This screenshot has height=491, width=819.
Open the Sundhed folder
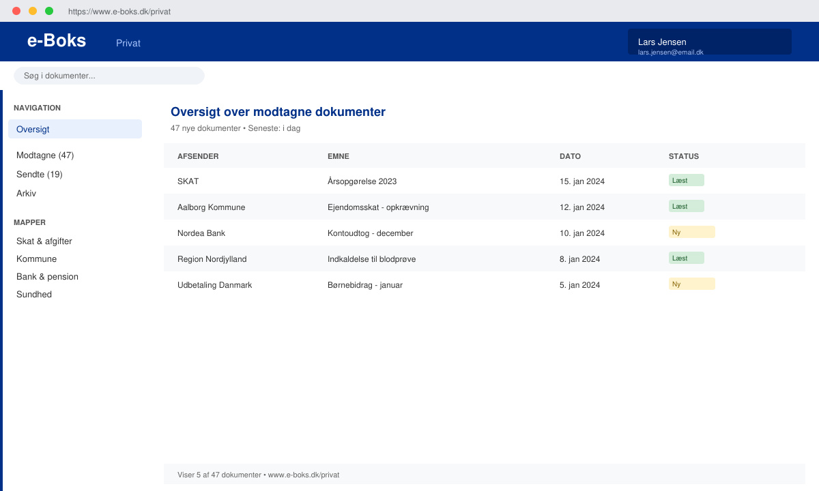(34, 295)
